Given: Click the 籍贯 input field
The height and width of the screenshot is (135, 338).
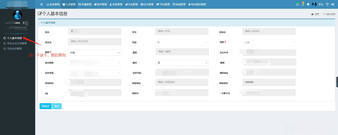Looking at the screenshot, I should [182, 52].
